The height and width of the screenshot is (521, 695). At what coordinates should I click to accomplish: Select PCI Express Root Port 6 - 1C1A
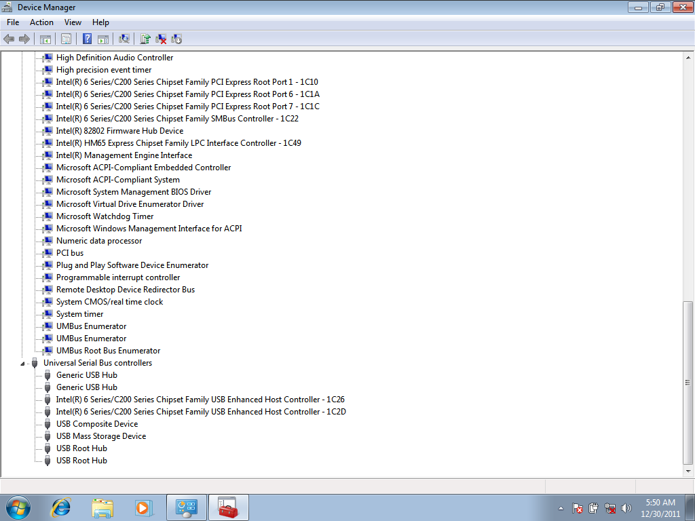(188, 94)
